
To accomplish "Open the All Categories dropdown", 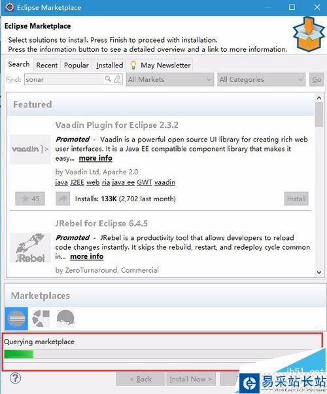I will [262, 79].
